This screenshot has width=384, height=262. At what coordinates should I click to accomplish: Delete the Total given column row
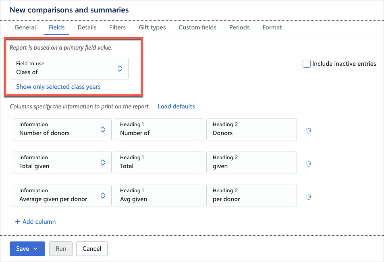tap(308, 164)
